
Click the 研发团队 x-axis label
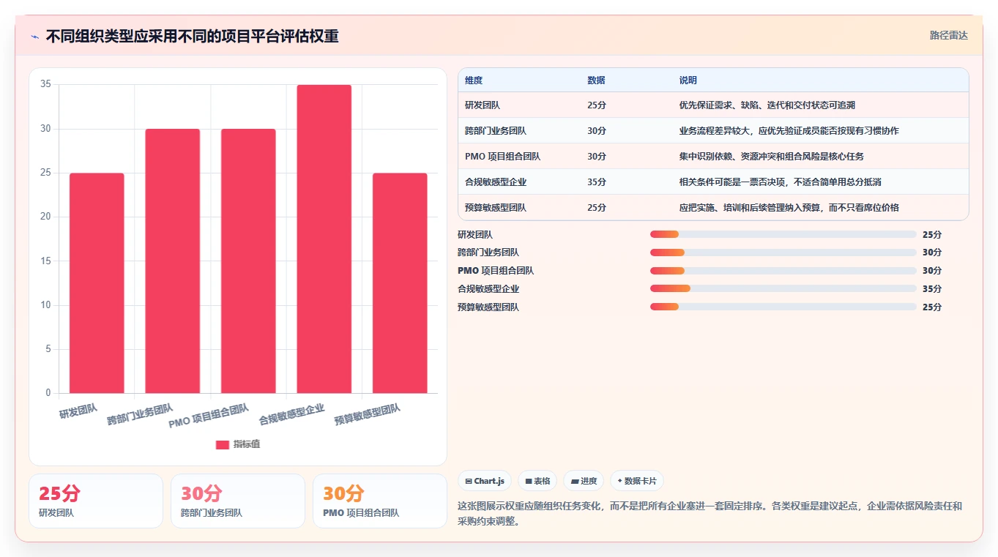click(x=78, y=411)
